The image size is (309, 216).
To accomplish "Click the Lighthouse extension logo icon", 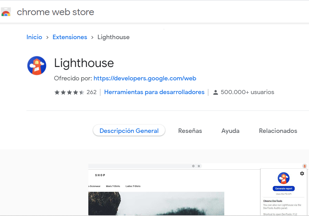I will [37, 66].
